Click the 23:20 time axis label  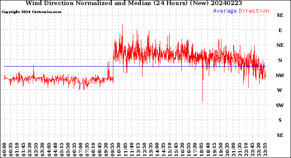tap(259, 150)
